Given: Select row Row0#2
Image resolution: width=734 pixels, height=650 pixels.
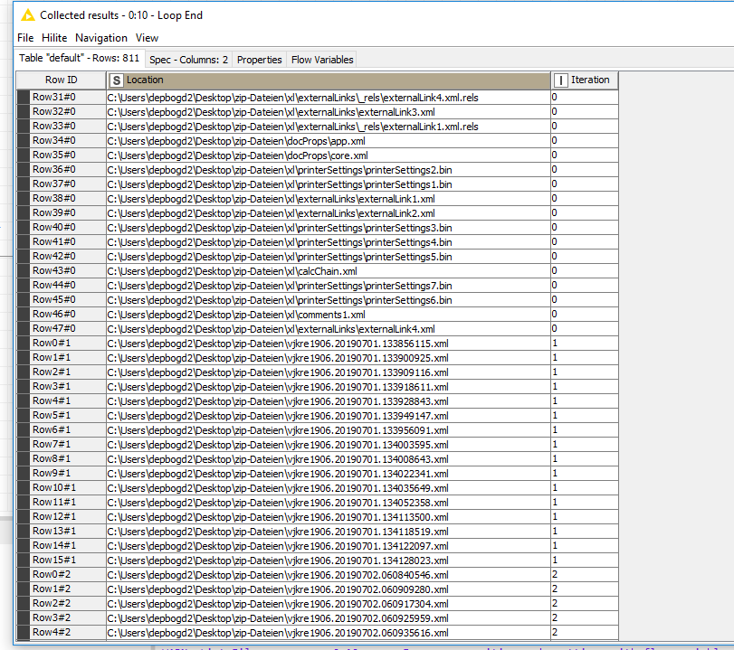Looking at the screenshot, I should tap(62, 574).
